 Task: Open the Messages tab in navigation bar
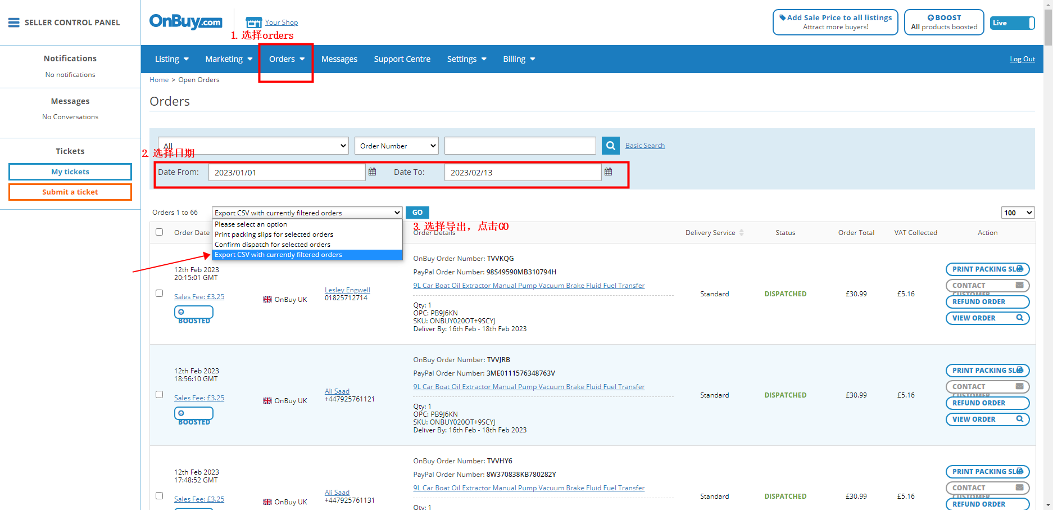click(x=339, y=59)
